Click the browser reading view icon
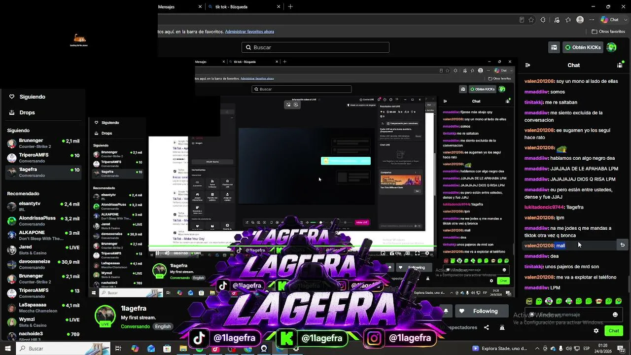 522,20
